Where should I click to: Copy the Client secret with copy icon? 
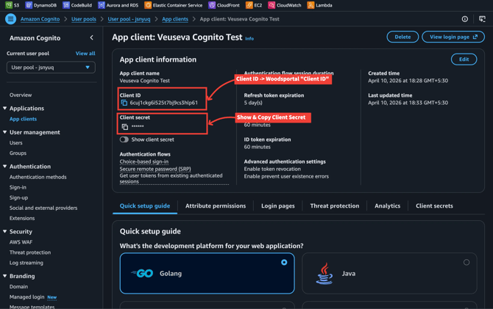125,127
